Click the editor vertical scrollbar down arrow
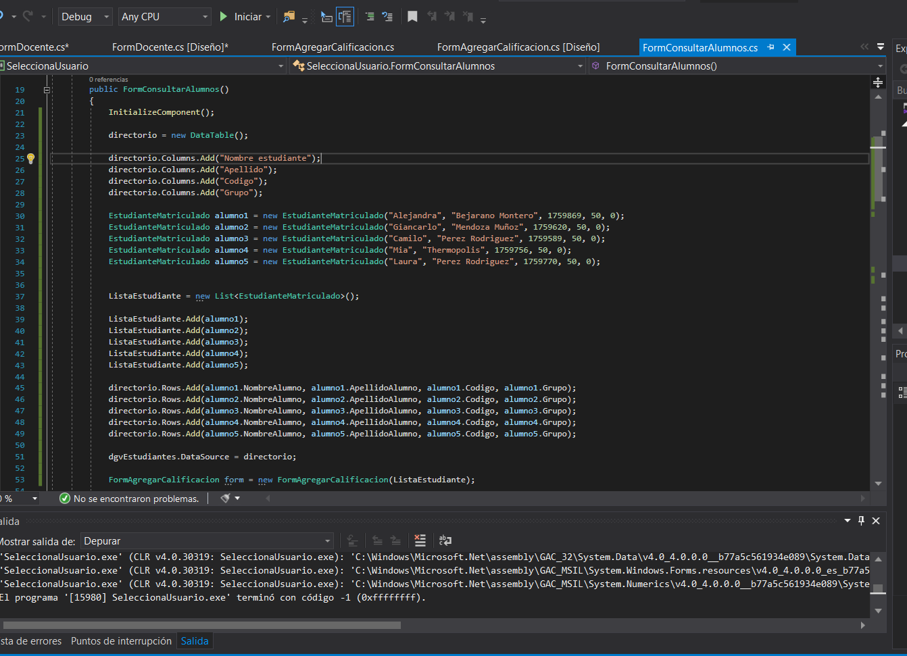The width and height of the screenshot is (907, 656). click(878, 484)
